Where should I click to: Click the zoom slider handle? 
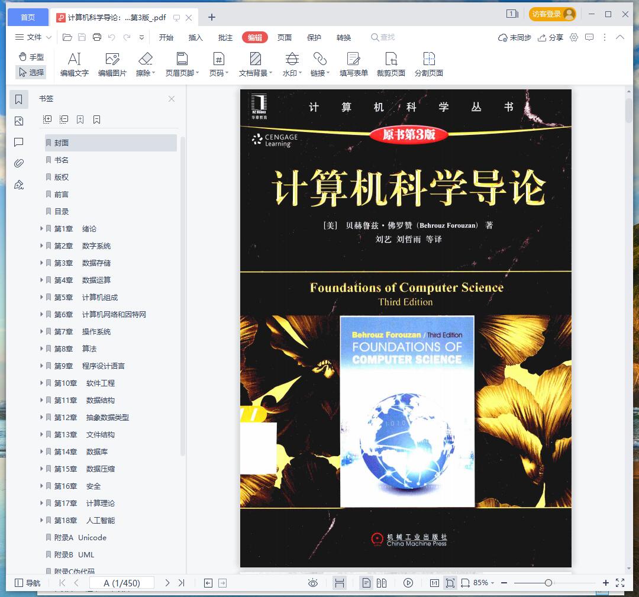click(548, 583)
